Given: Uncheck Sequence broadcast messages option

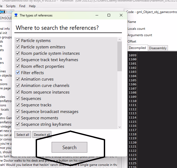Looking at the screenshot, I should 18,111.
